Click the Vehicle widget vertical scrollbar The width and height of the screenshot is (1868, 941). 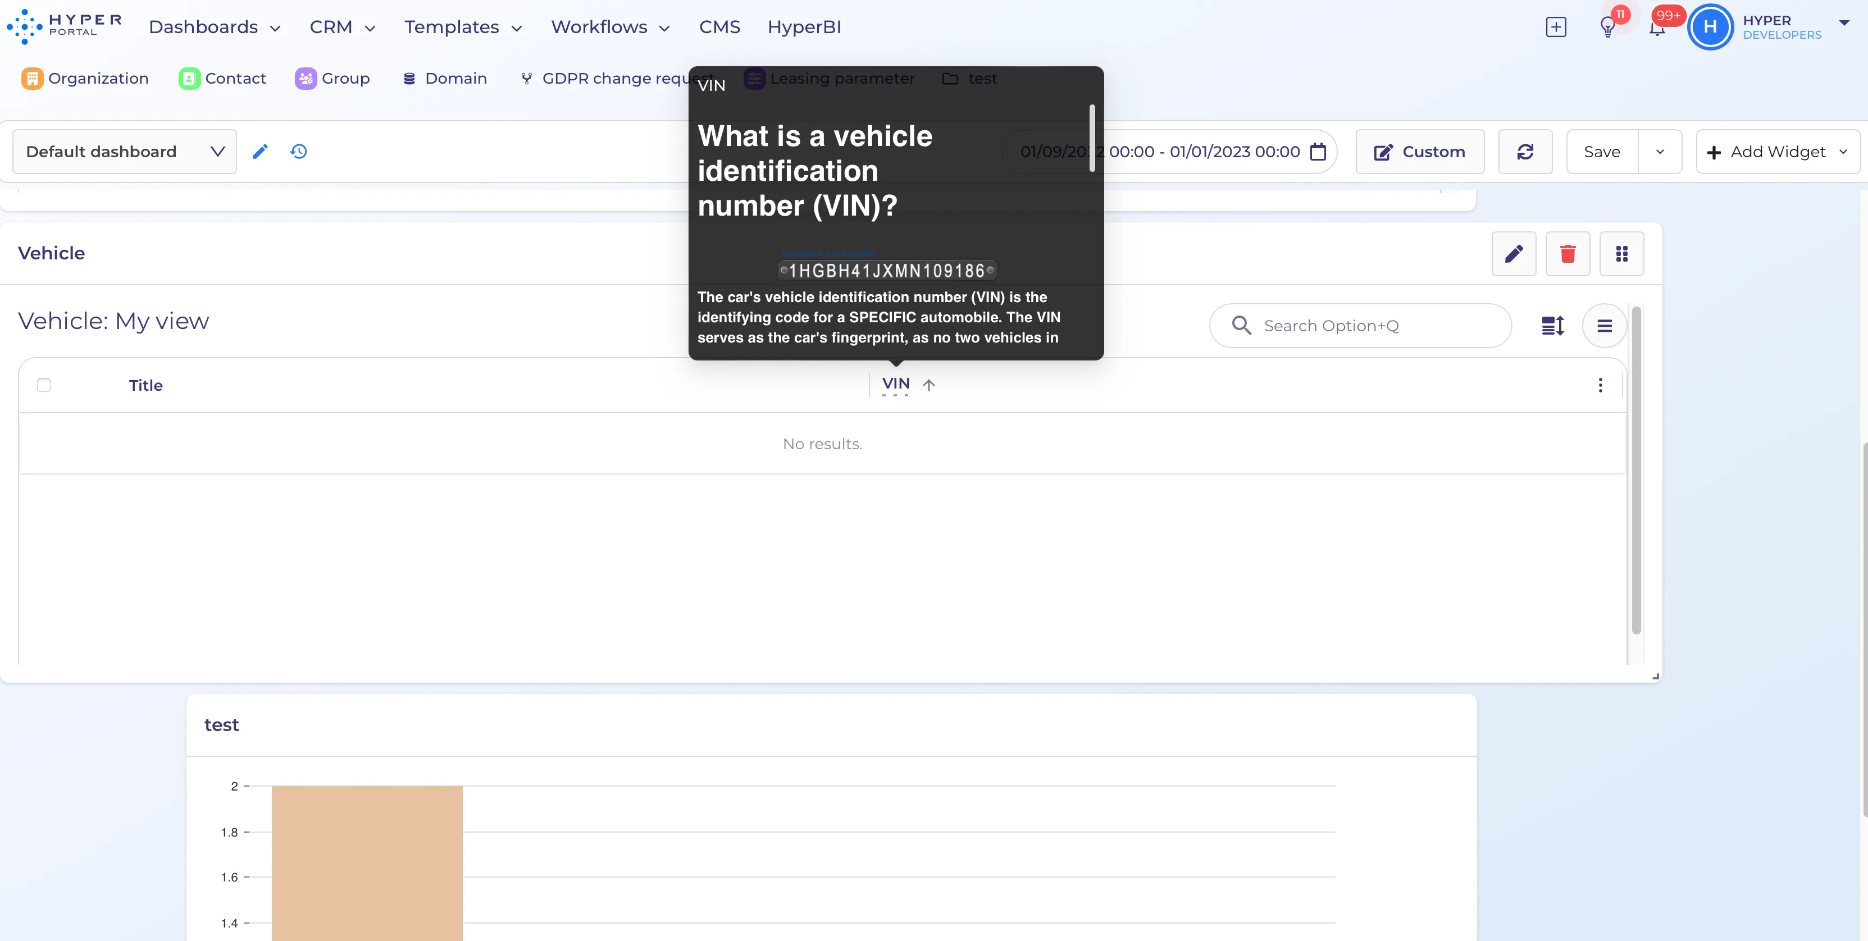pos(1636,470)
